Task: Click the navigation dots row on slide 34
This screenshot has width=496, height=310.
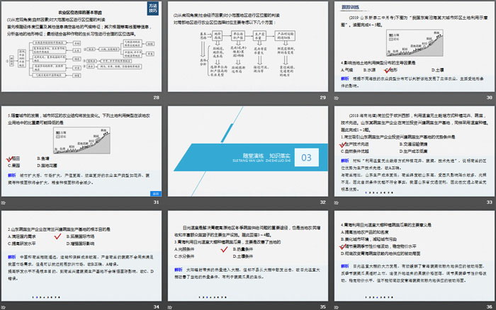Action: click(46, 297)
